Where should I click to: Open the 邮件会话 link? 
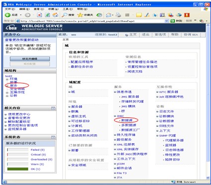[124, 168]
